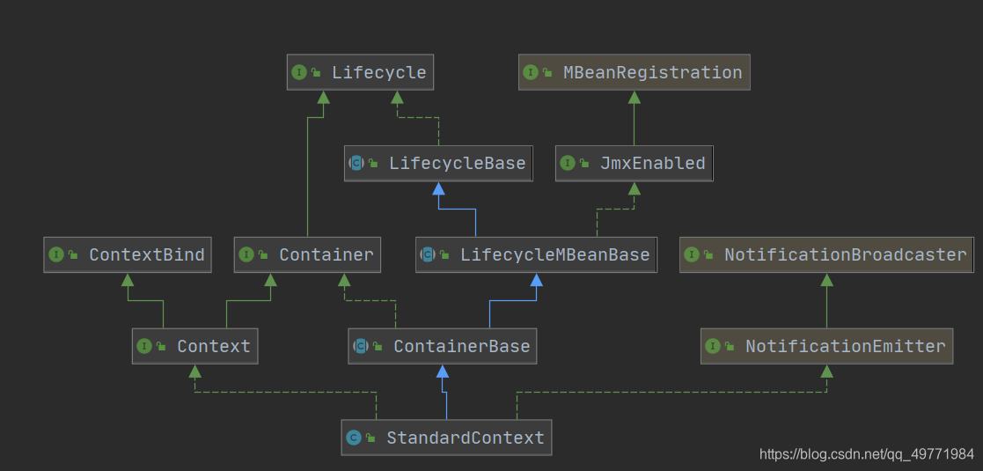This screenshot has width=983, height=471.
Task: Click the public lock icon on JmxEnabled
Action: click(584, 165)
